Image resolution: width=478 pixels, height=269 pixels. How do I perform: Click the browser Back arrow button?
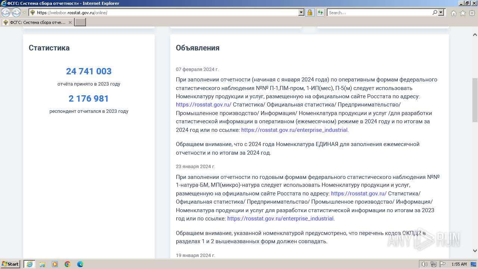point(6,13)
